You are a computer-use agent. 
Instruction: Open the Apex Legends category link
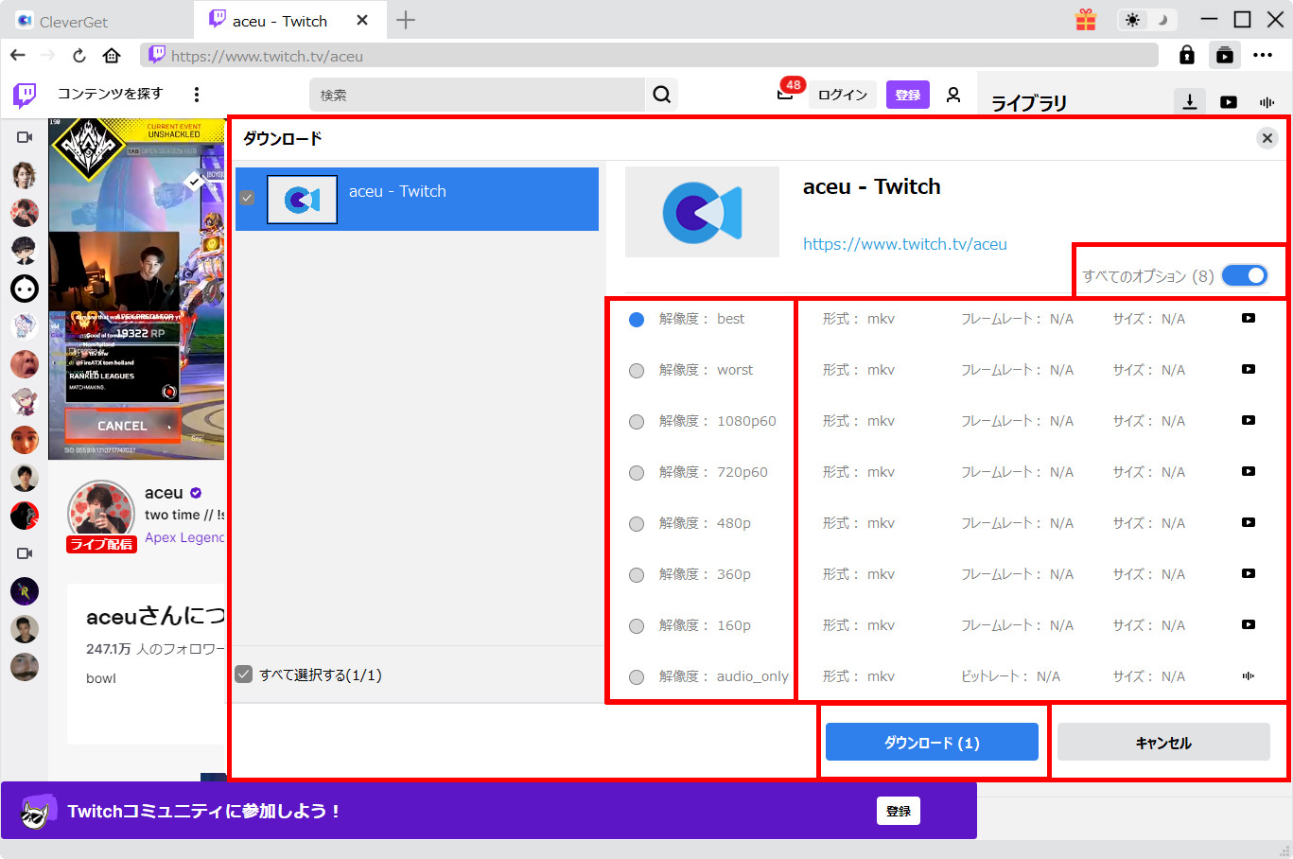coord(184,537)
